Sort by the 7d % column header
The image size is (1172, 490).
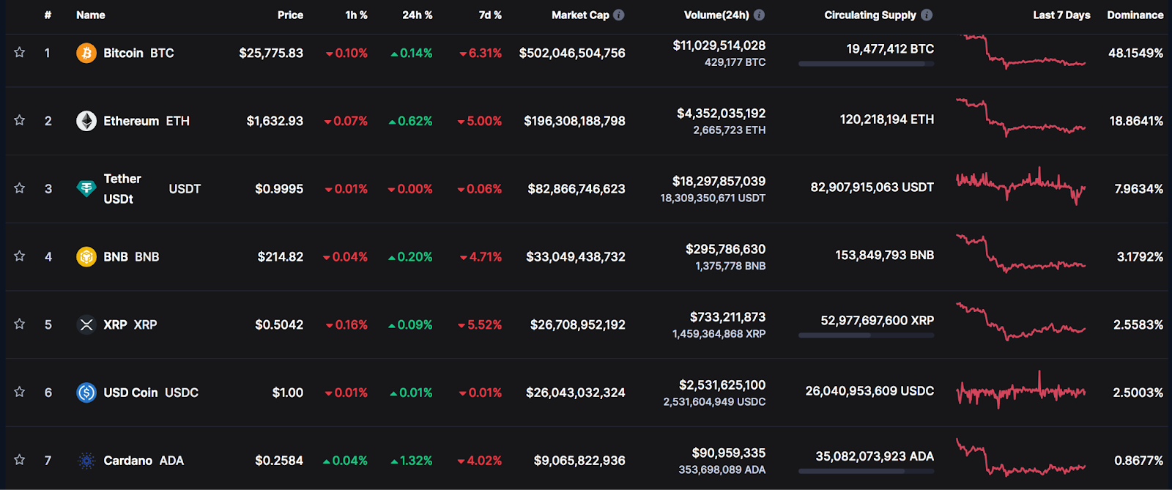click(x=490, y=15)
